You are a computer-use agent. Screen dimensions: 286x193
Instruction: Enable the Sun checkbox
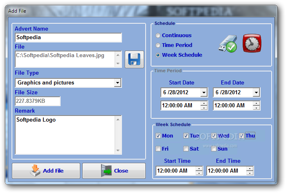pyautogui.click(x=214, y=149)
